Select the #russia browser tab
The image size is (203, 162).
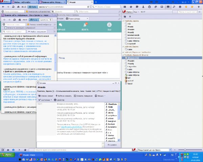(80, 2)
